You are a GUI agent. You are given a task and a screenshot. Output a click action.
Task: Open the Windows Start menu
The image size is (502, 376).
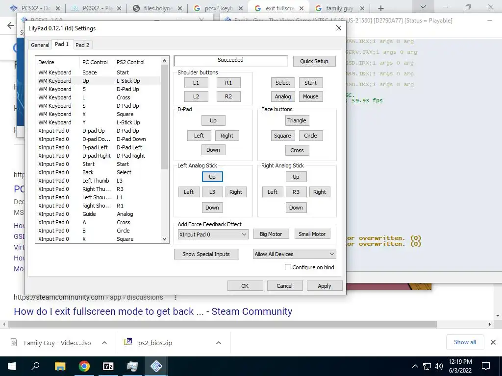coord(12,366)
